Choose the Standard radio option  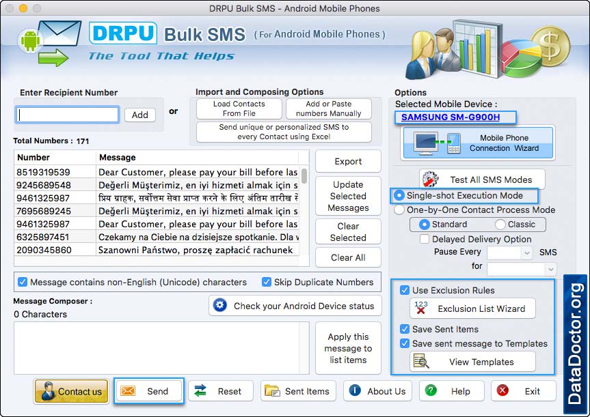[x=424, y=225]
